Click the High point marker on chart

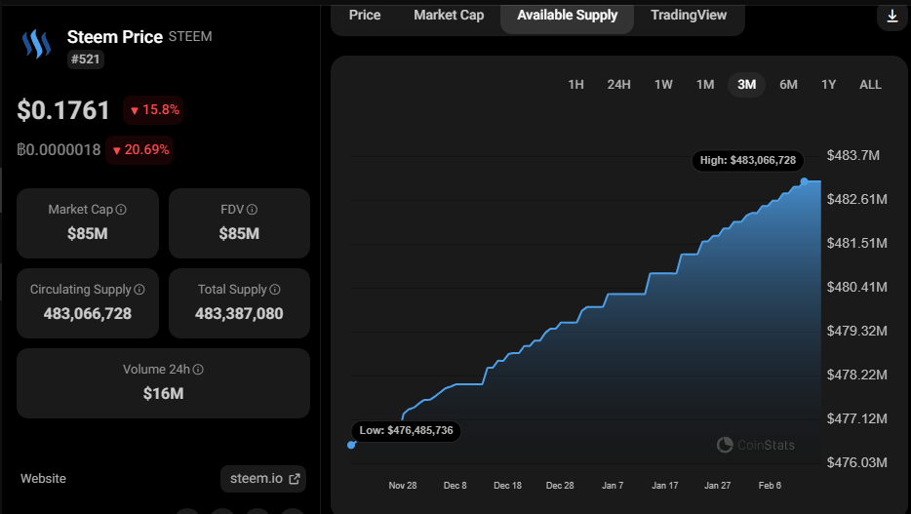(804, 181)
